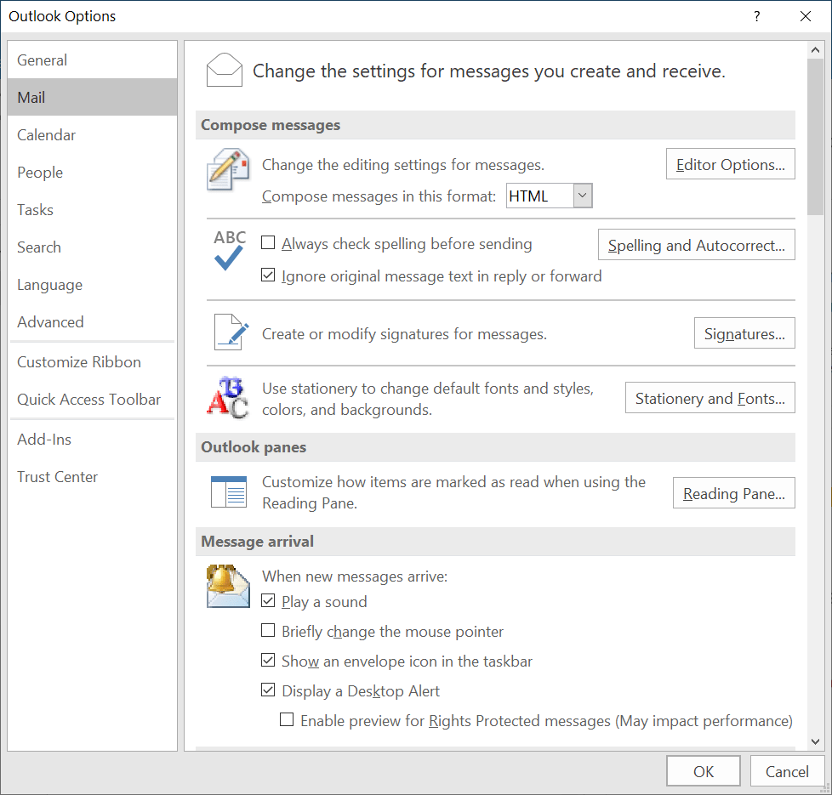
Task: Click the bell envelope message arrival icon
Action: (x=228, y=586)
